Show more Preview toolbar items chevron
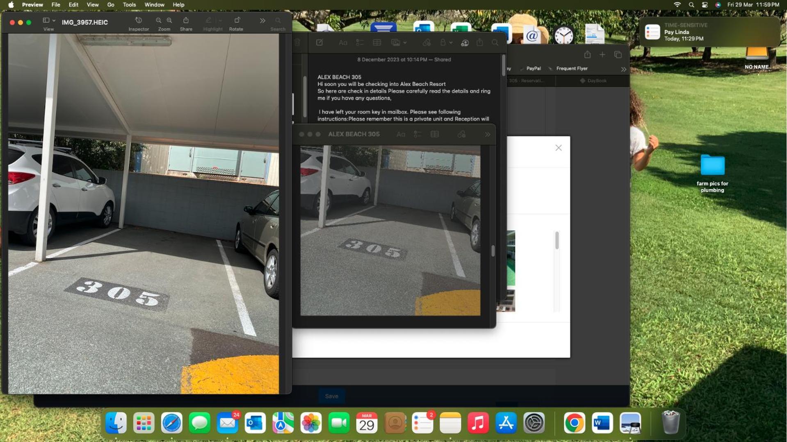 262,20
